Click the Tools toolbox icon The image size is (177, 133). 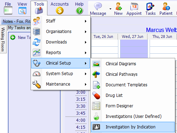39,11
